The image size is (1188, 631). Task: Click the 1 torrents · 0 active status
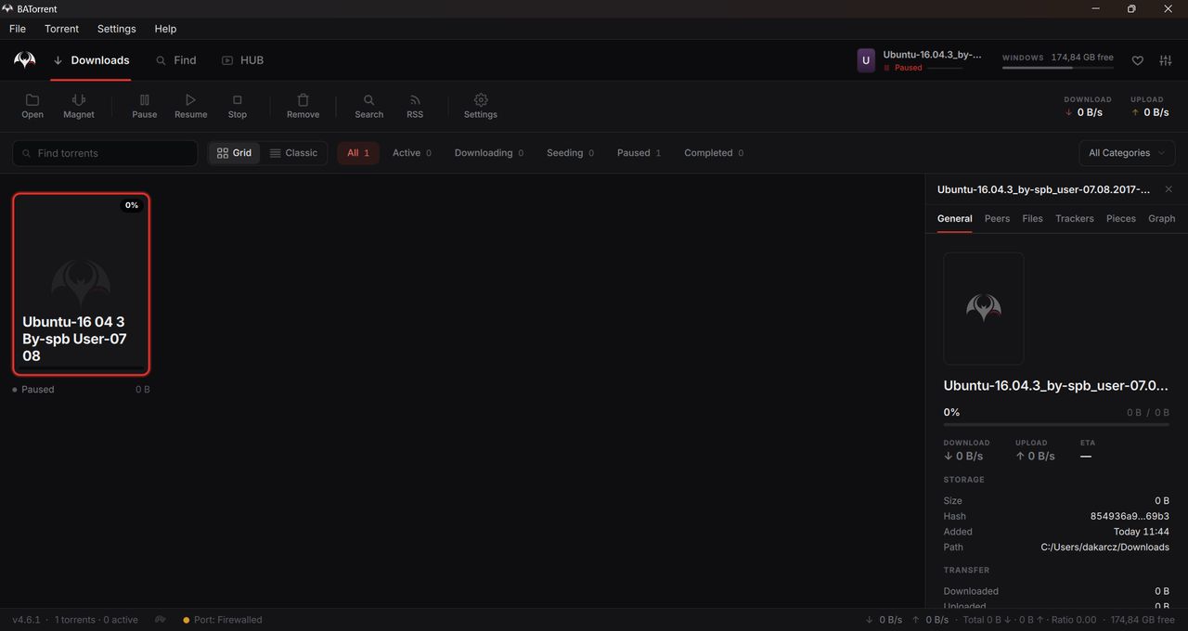[x=97, y=620]
